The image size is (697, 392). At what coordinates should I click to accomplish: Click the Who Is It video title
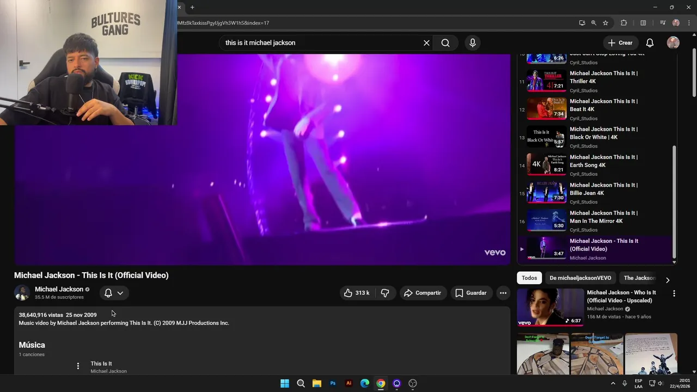pyautogui.click(x=621, y=296)
